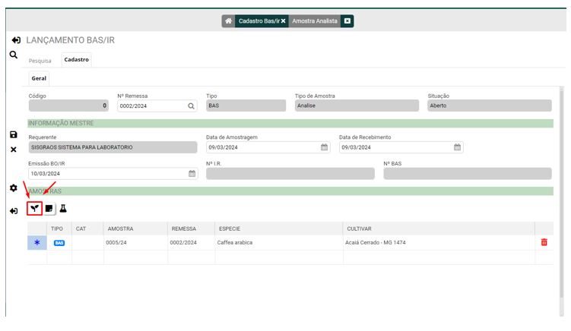571x331 pixels.
Task: Click the asterisk row selector cell
Action: [36, 242]
